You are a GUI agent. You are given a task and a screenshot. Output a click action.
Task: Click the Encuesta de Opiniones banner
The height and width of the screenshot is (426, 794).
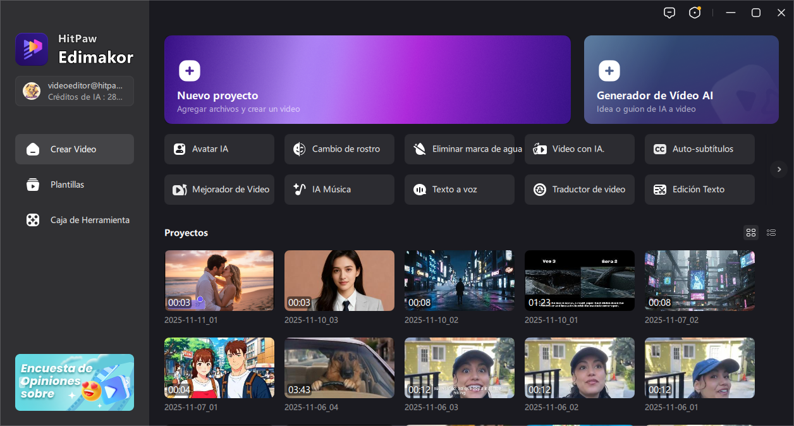click(75, 382)
